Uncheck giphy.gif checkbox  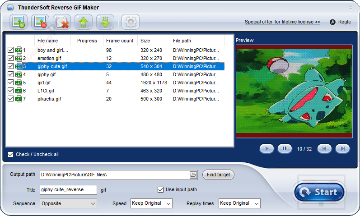point(10,74)
